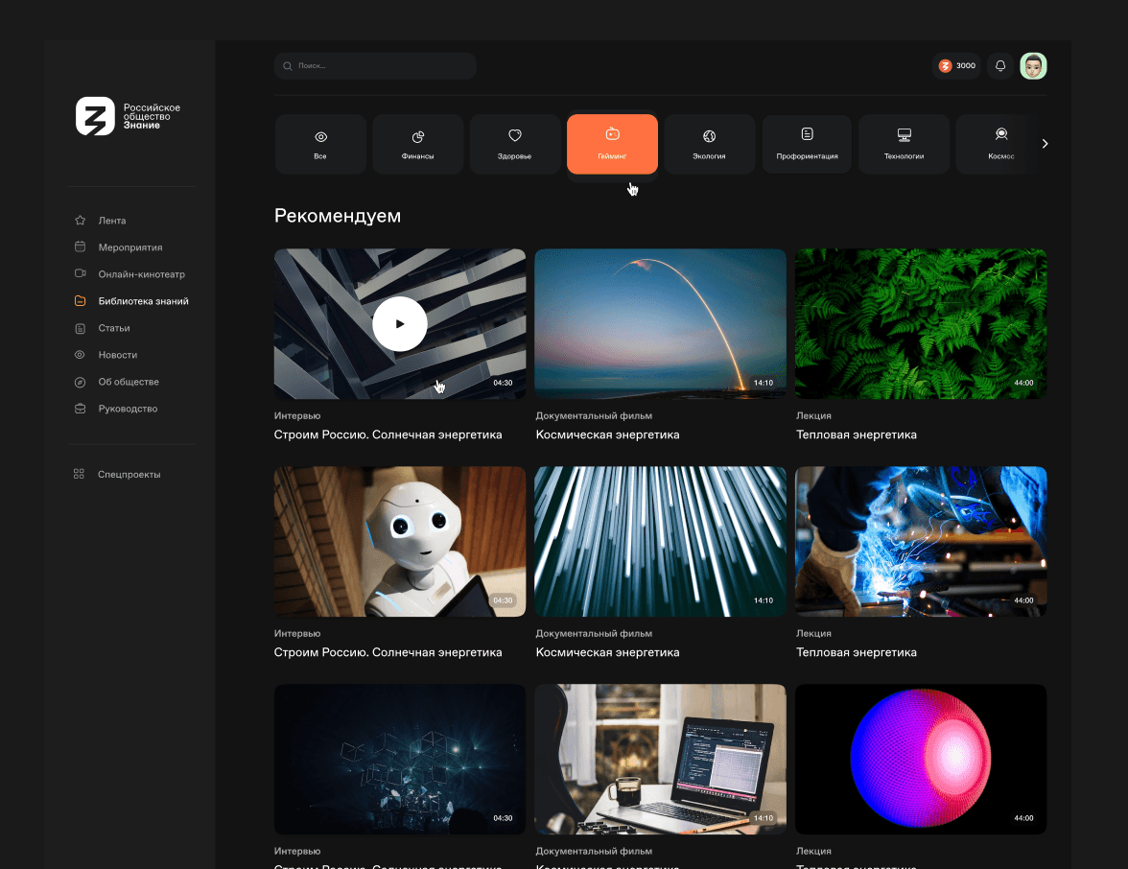Open Космическая энергетика title under light streaks
Image resolution: width=1128 pixels, height=869 pixels.
tap(608, 652)
